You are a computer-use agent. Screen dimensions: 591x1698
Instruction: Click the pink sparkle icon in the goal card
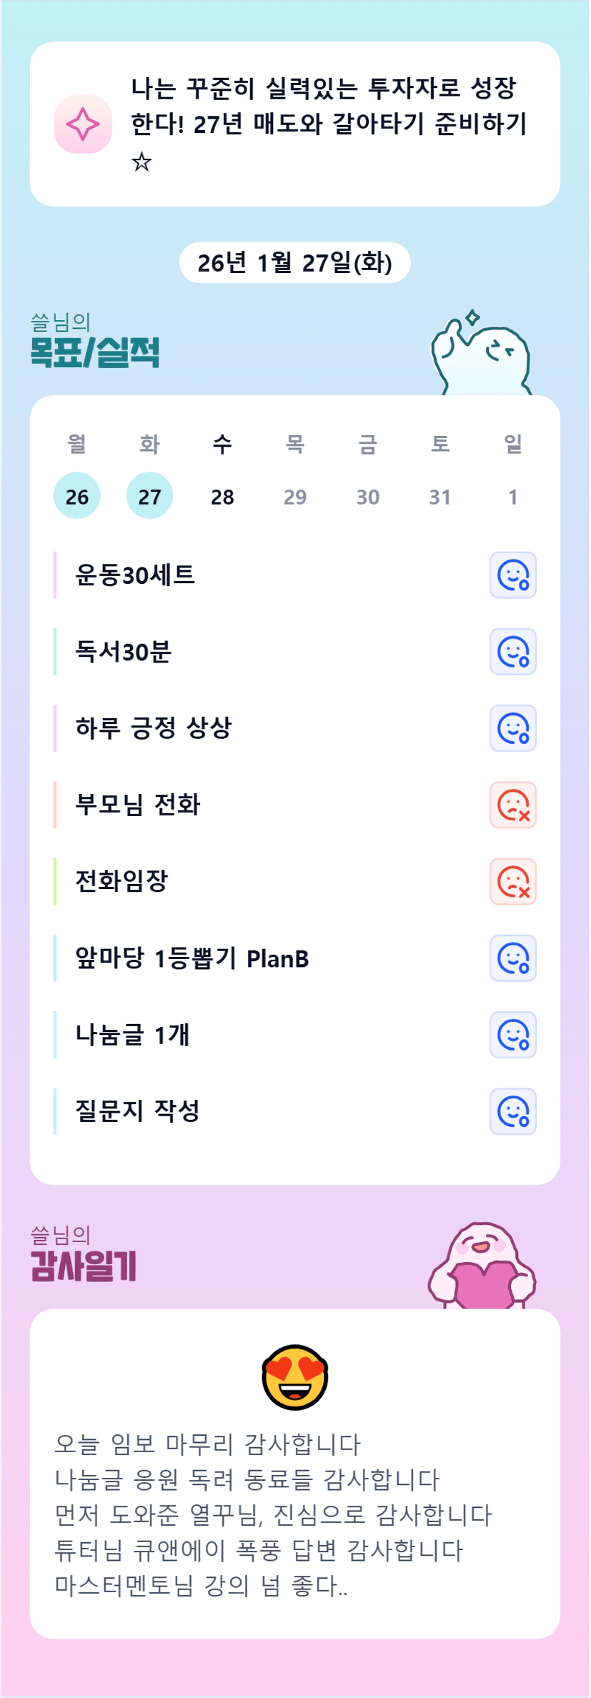point(83,124)
